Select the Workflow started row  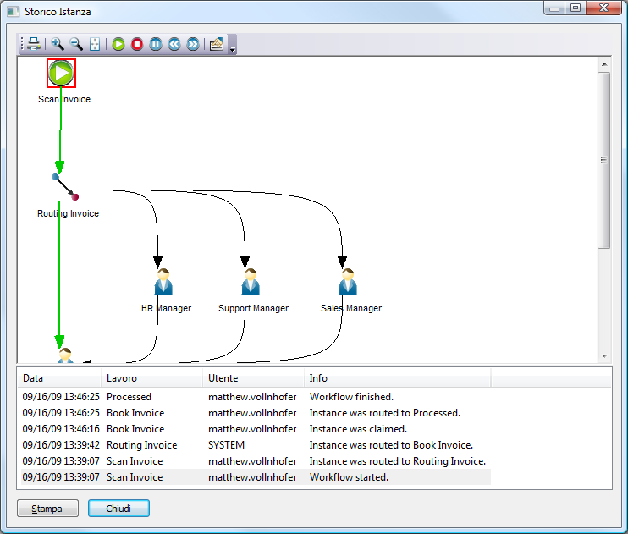(x=256, y=477)
